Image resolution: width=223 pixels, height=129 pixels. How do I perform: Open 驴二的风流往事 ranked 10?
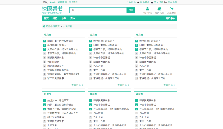(x=55, y=78)
